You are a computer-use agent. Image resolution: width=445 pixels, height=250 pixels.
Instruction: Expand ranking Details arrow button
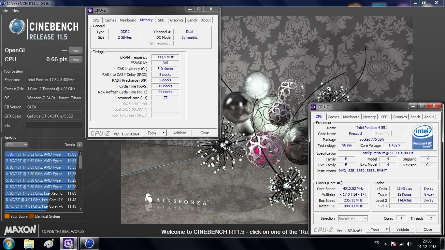pyautogui.click(x=80, y=145)
